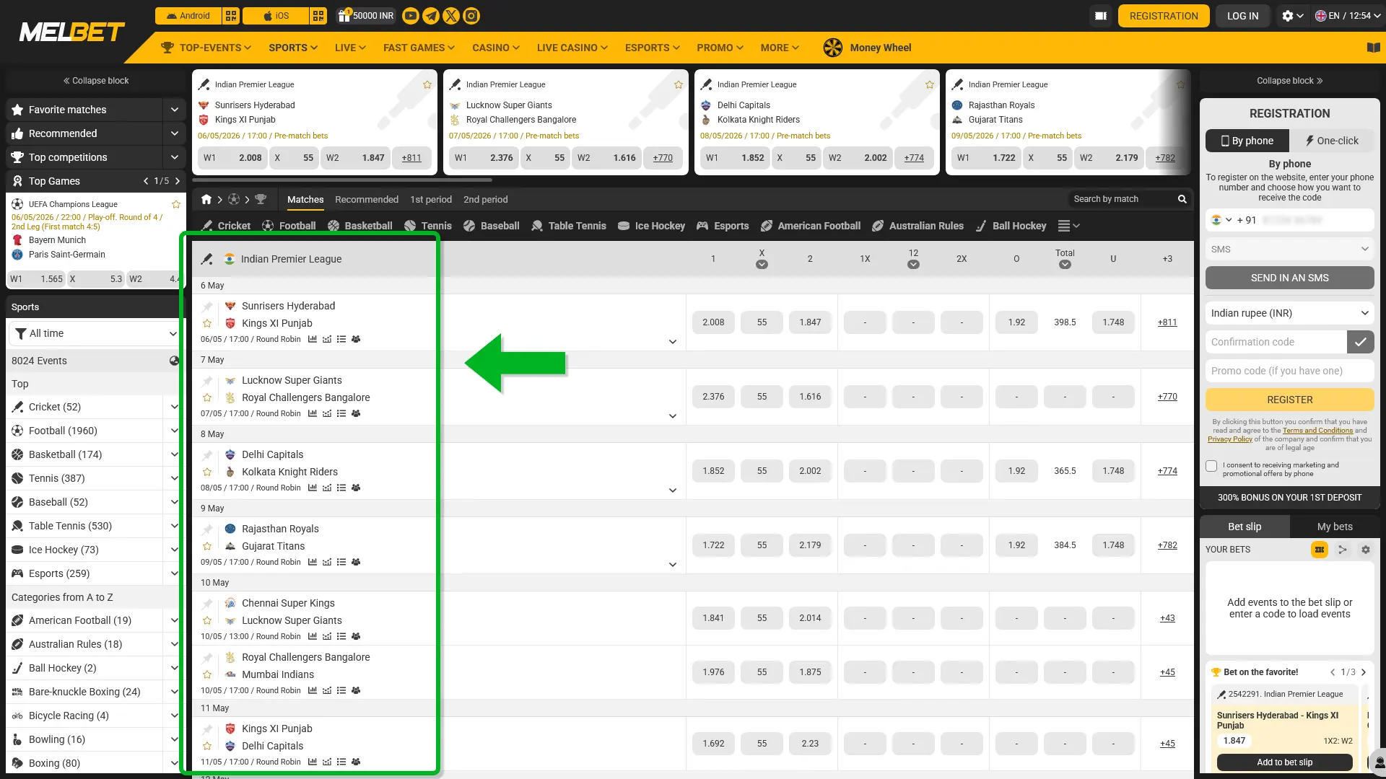Open bet slip settings gear
This screenshot has height=779, width=1386.
(1365, 550)
